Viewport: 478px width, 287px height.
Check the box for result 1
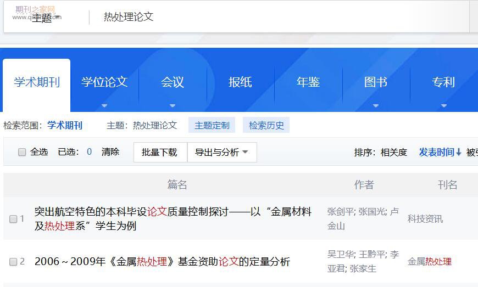click(x=13, y=219)
